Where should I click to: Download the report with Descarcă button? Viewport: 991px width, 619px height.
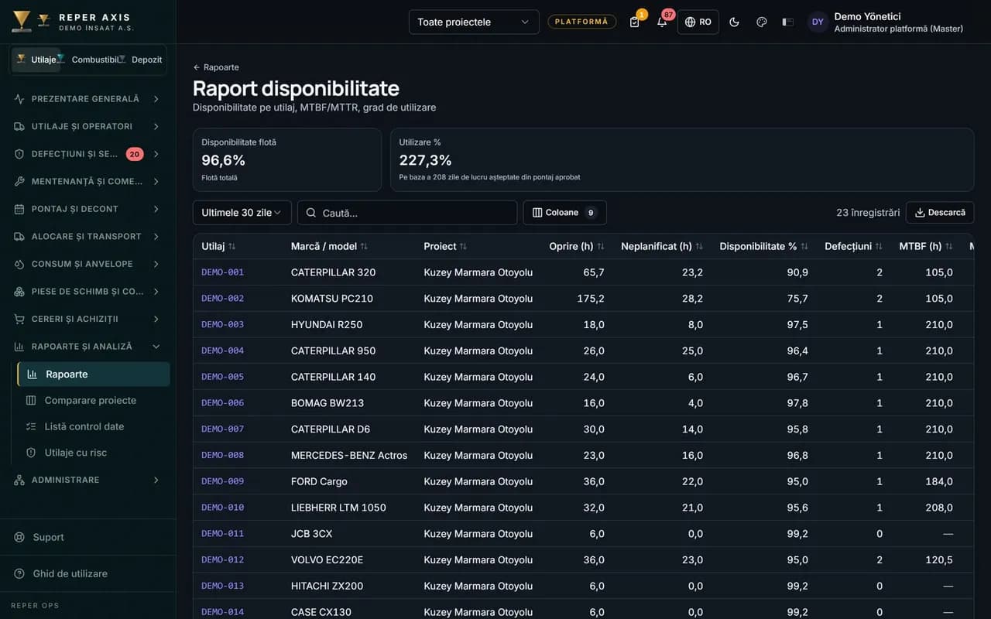[940, 213]
